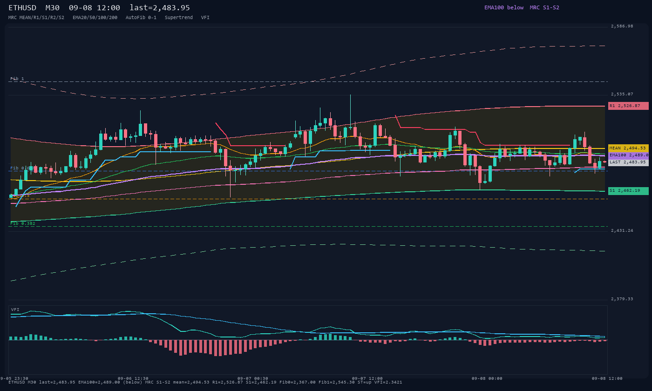The image size is (652, 391).
Task: Select the purple EMA100 price tag
Action: [628, 155]
